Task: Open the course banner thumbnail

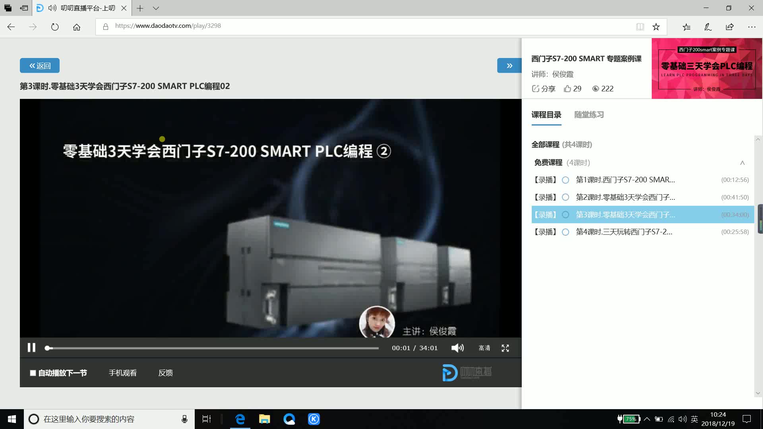Action: (707, 68)
